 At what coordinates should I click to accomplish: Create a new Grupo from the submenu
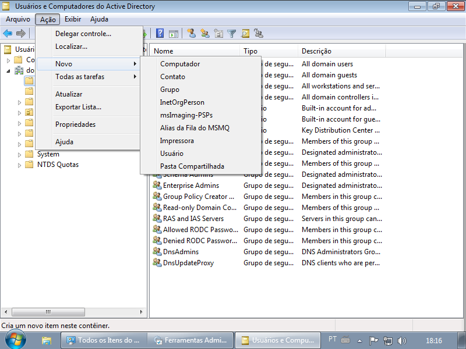coord(200,90)
